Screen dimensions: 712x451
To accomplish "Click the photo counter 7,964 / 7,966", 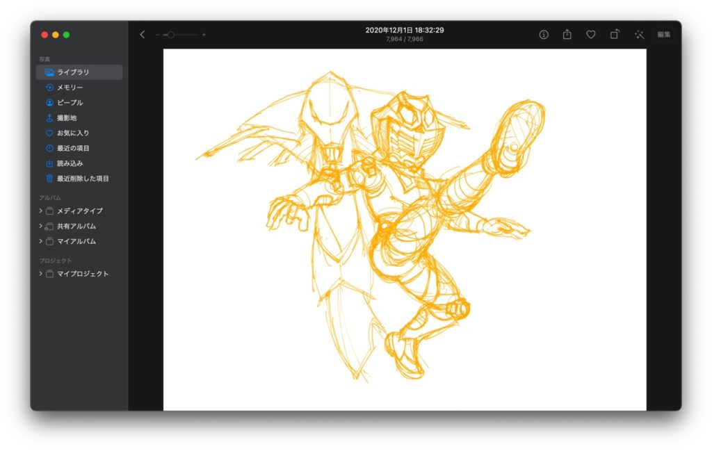I will tap(405, 39).
